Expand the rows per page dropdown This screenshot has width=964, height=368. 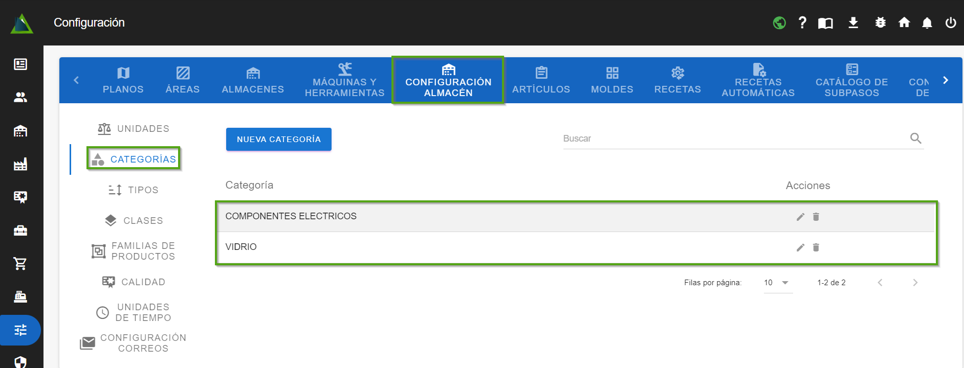coord(777,283)
